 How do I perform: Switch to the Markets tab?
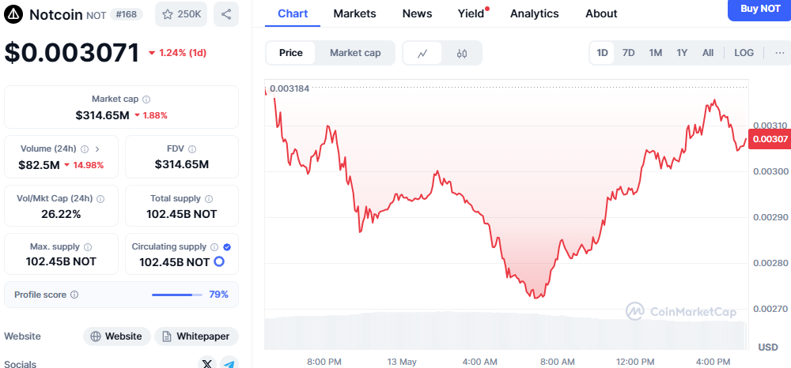tap(354, 13)
